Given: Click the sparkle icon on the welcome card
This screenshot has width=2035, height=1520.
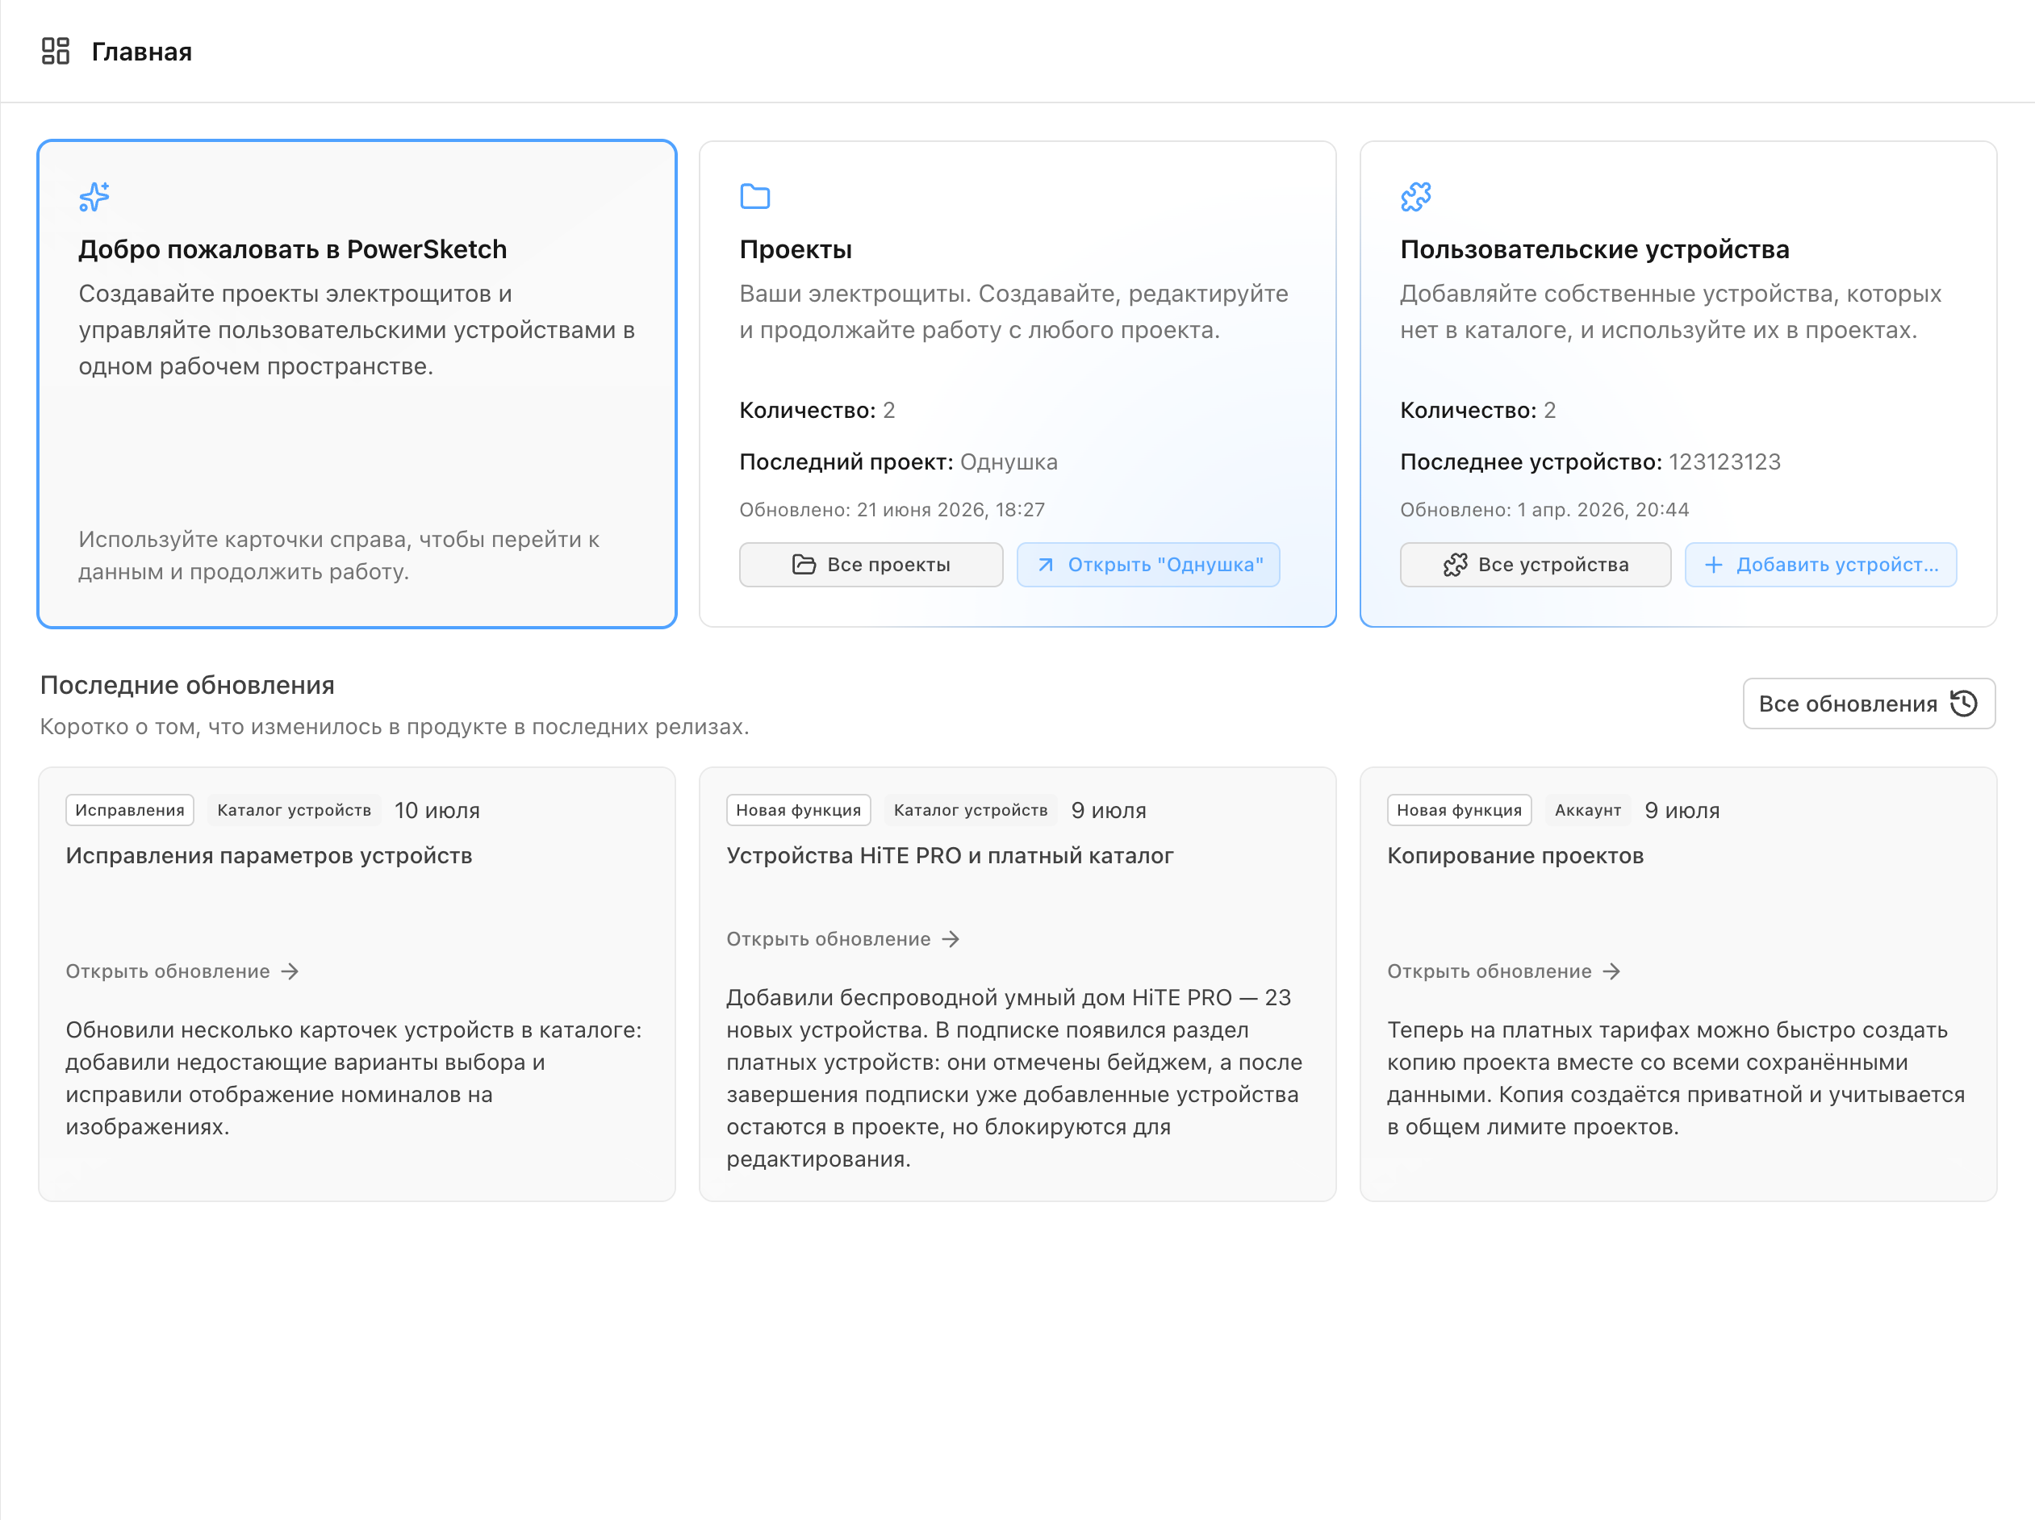Looking at the screenshot, I should click(x=94, y=197).
